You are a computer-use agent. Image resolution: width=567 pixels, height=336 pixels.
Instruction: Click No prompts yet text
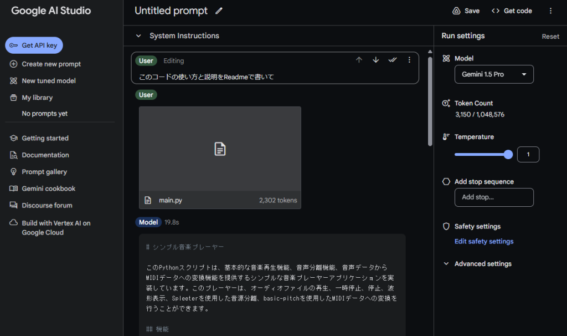[44, 114]
